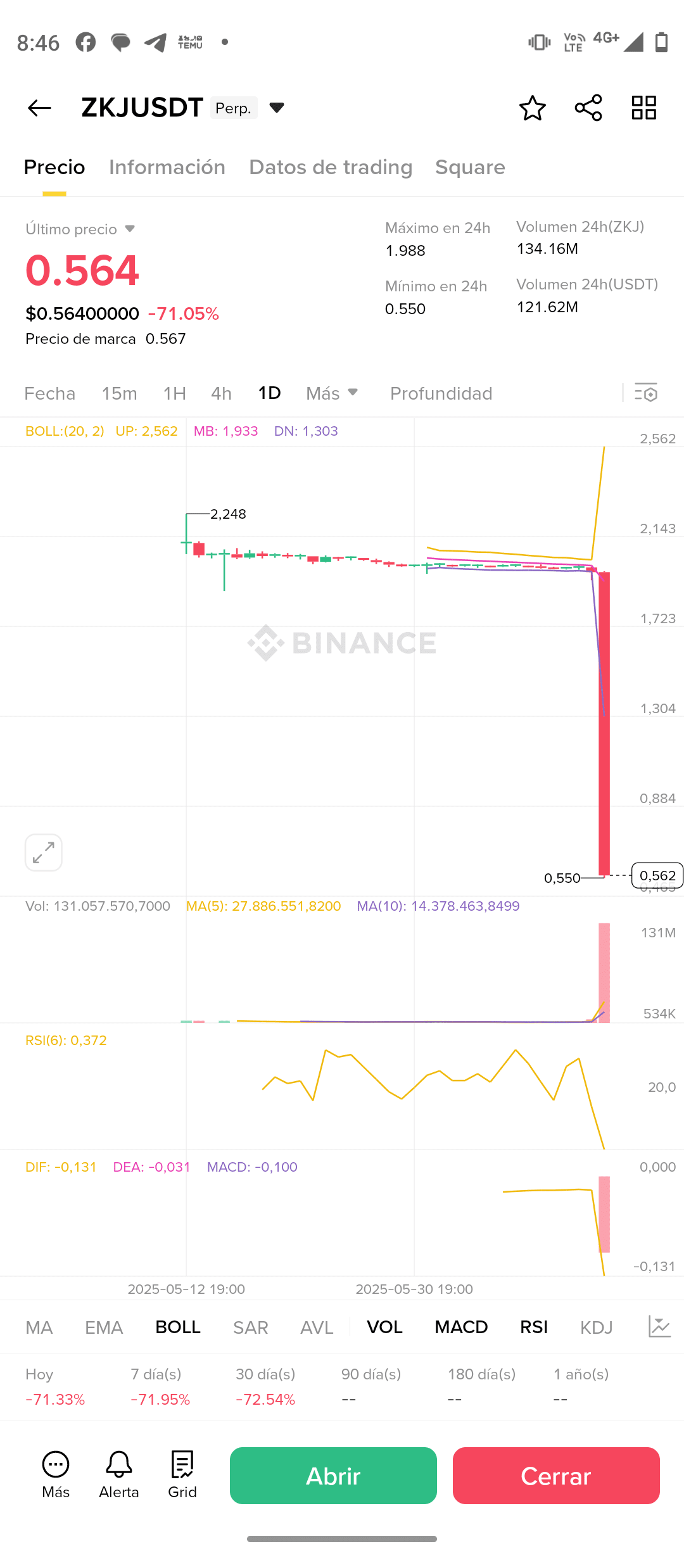Open the Grid trading icon
Image resolution: width=684 pixels, height=1558 pixels.
[x=182, y=1475]
